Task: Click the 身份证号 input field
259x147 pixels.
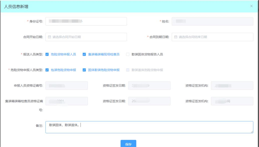Action: [x=86, y=21]
